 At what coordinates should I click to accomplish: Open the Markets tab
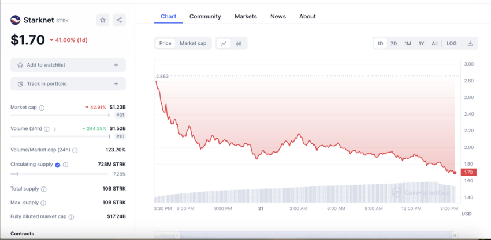point(245,17)
